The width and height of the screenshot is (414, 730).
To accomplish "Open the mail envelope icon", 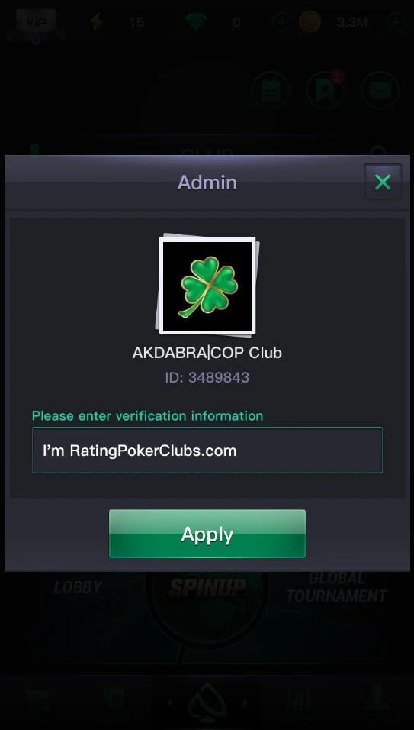I will click(x=380, y=90).
